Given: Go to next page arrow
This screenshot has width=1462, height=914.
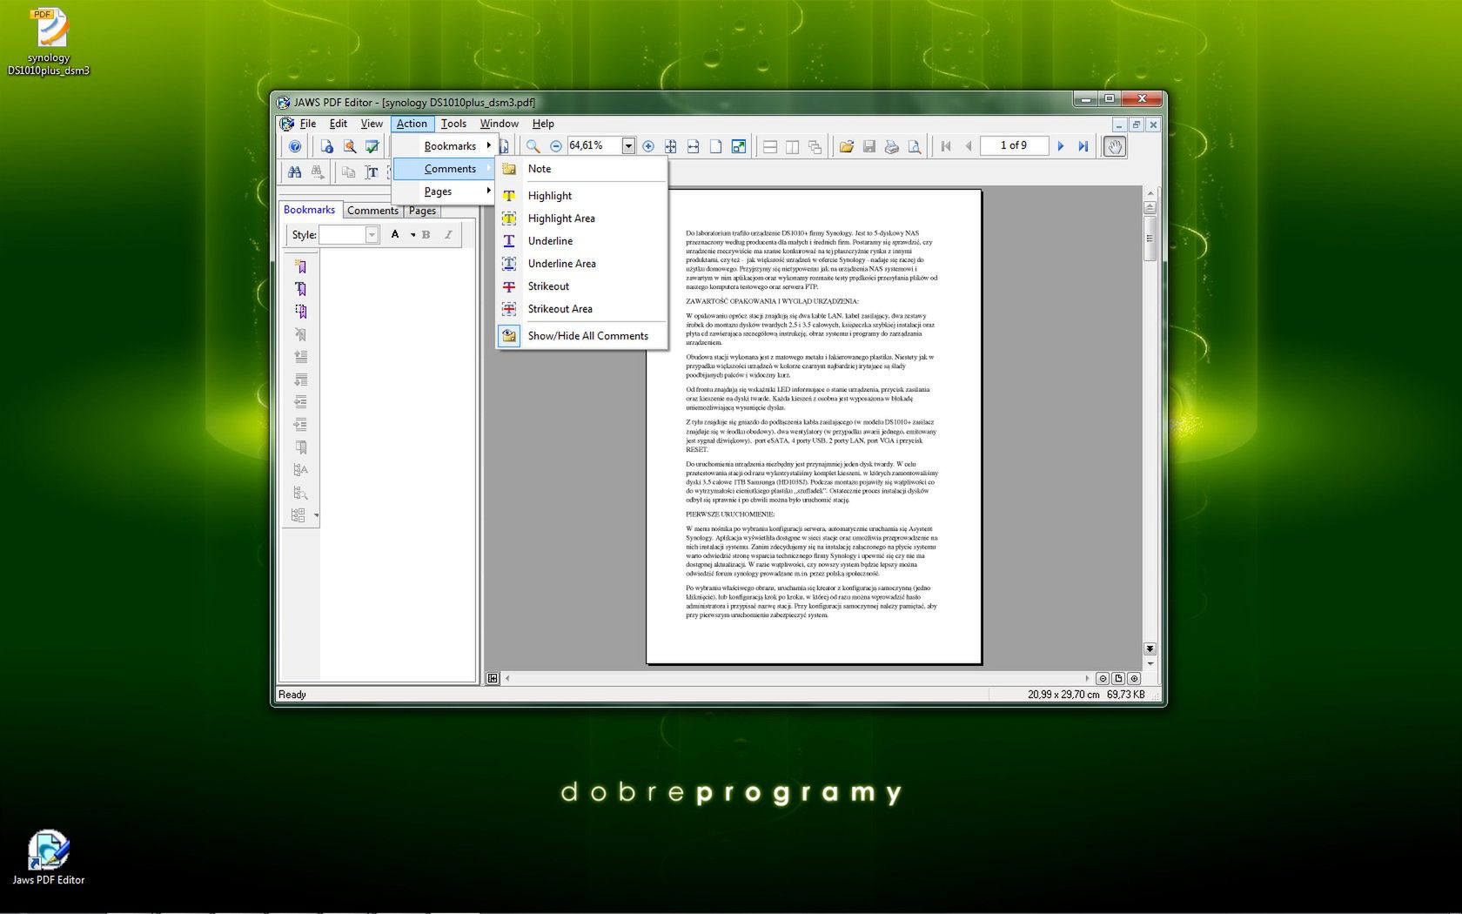Looking at the screenshot, I should [x=1060, y=146].
